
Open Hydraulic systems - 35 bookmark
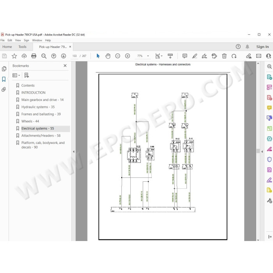click(x=38, y=107)
